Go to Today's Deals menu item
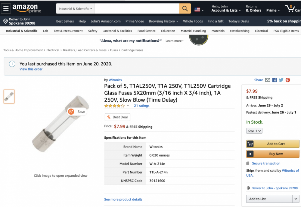This screenshot has height=207, width=301. [238, 21]
